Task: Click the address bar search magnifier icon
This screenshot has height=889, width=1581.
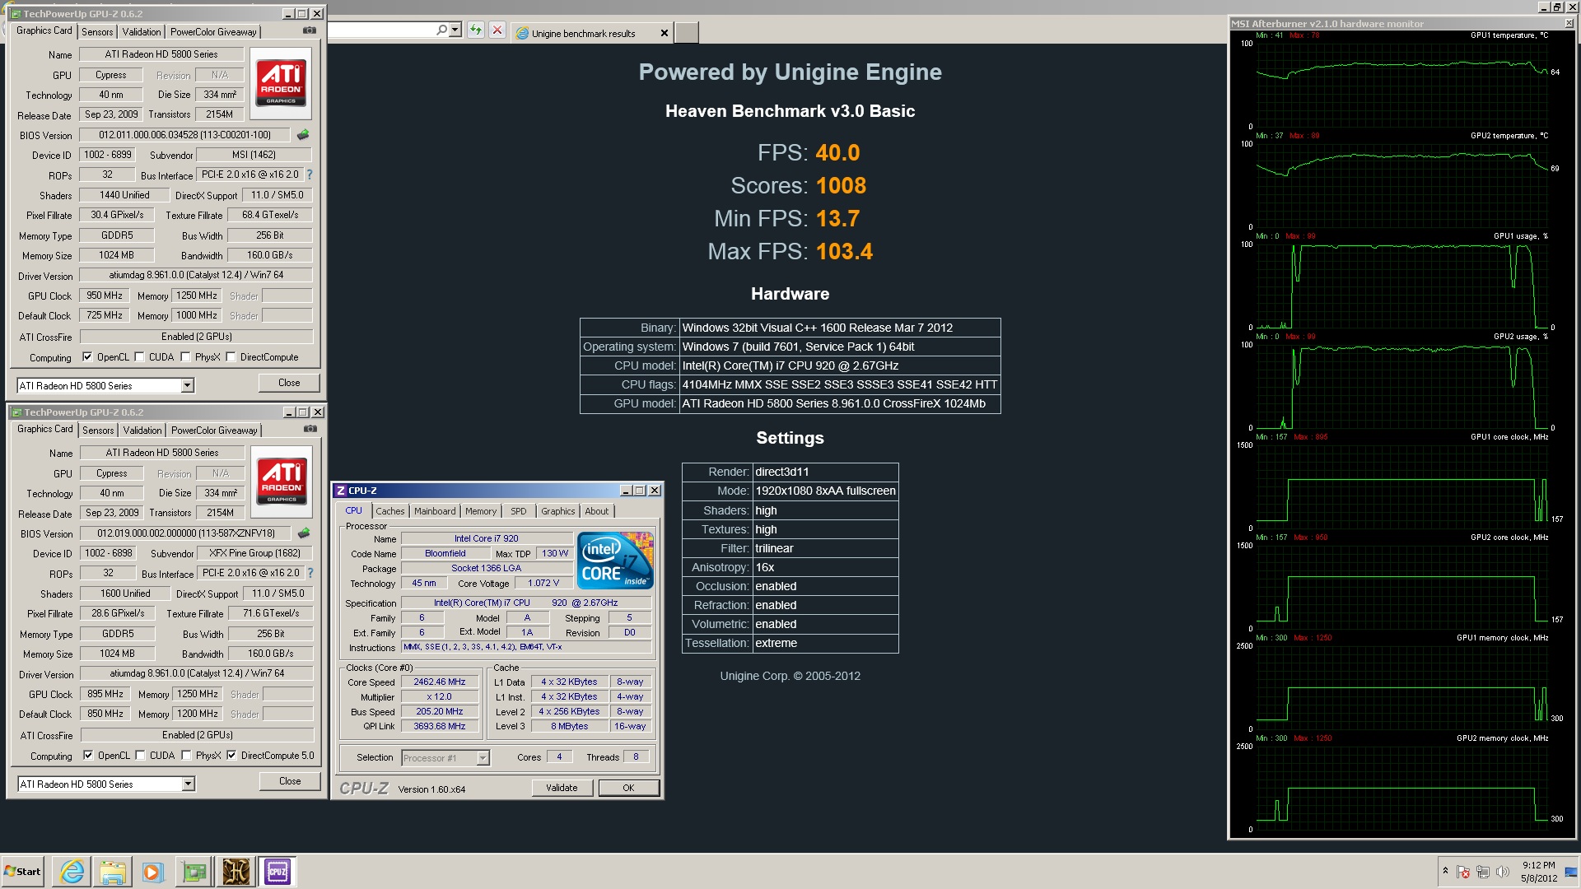Action: tap(441, 30)
